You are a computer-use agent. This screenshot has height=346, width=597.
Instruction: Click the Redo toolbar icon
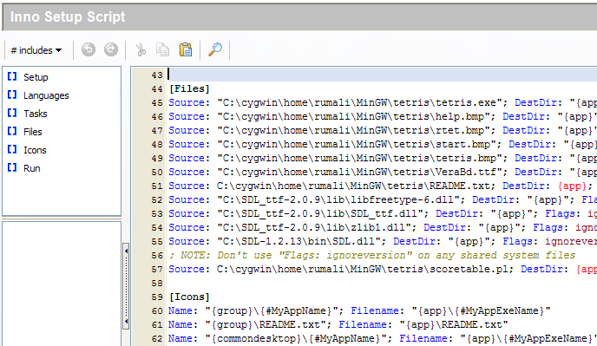(x=111, y=49)
